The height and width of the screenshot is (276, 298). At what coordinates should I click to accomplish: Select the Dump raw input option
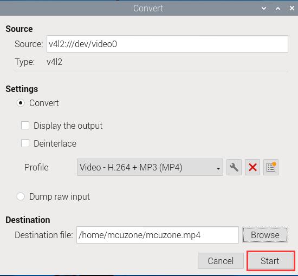click(21, 196)
